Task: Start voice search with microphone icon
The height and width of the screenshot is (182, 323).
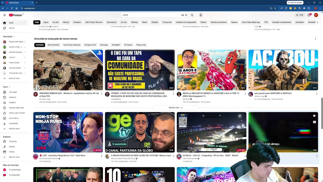Action: pyautogui.click(x=201, y=15)
